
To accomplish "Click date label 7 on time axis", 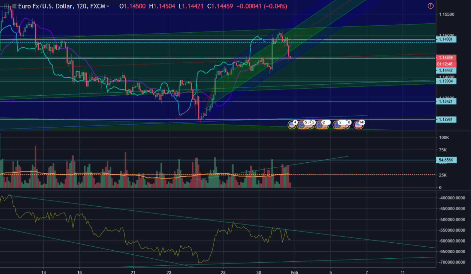I will [x=367, y=272].
